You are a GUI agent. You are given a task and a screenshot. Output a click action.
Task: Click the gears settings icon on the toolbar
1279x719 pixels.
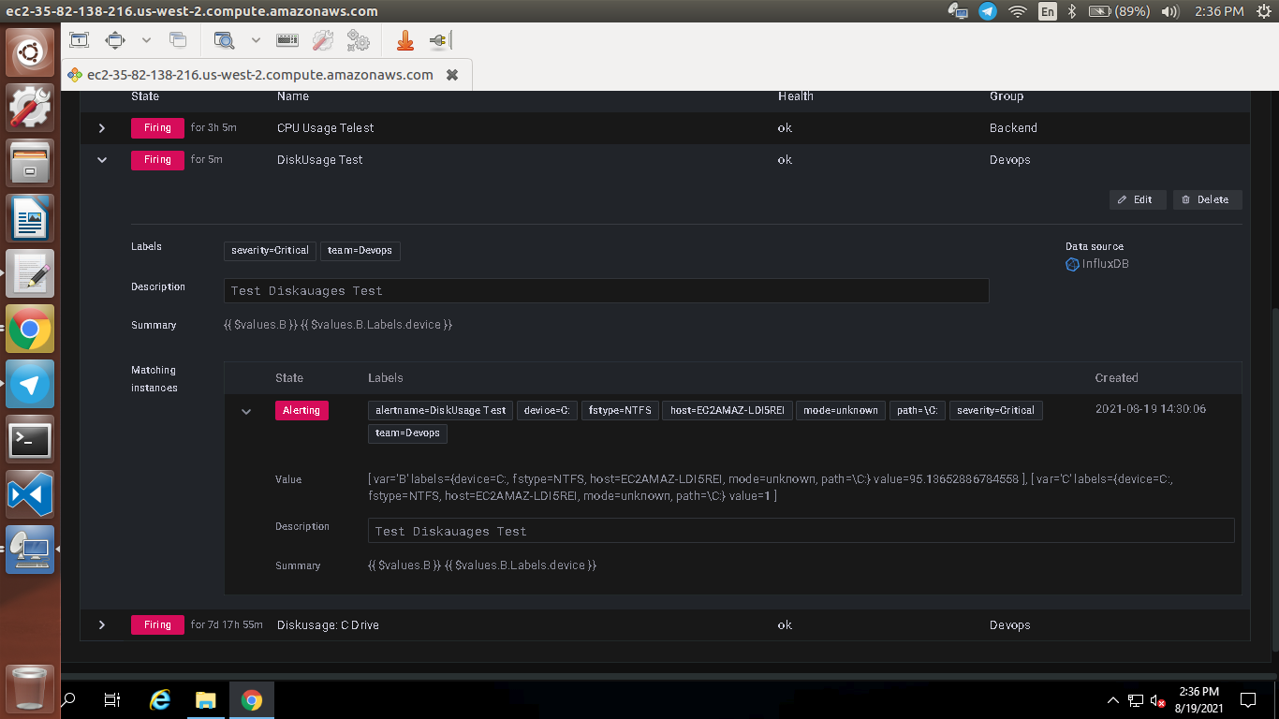pos(357,39)
